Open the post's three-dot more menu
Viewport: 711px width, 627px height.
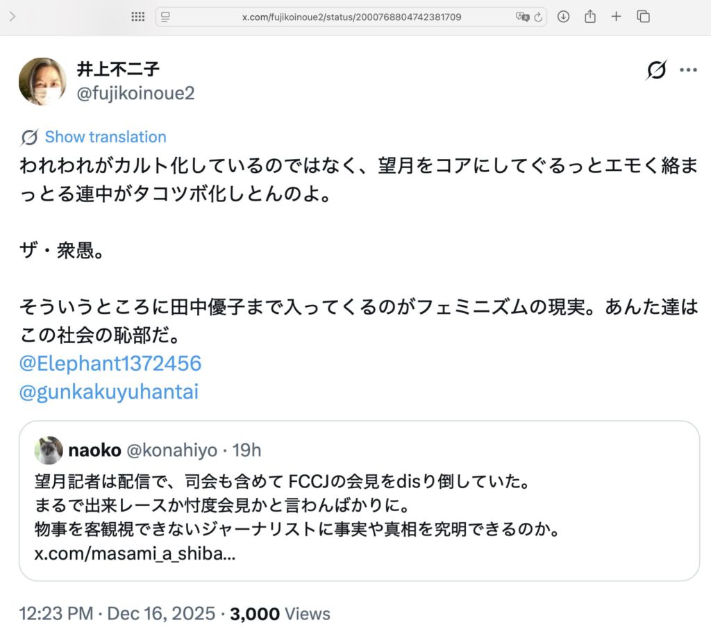click(687, 70)
